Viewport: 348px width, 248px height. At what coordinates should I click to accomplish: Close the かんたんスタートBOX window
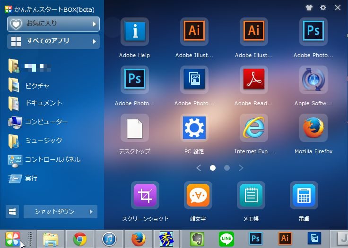338,8
